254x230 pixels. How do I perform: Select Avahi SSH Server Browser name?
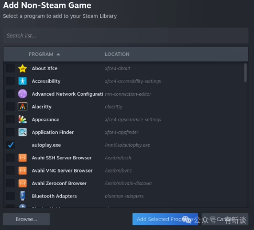click(62, 158)
